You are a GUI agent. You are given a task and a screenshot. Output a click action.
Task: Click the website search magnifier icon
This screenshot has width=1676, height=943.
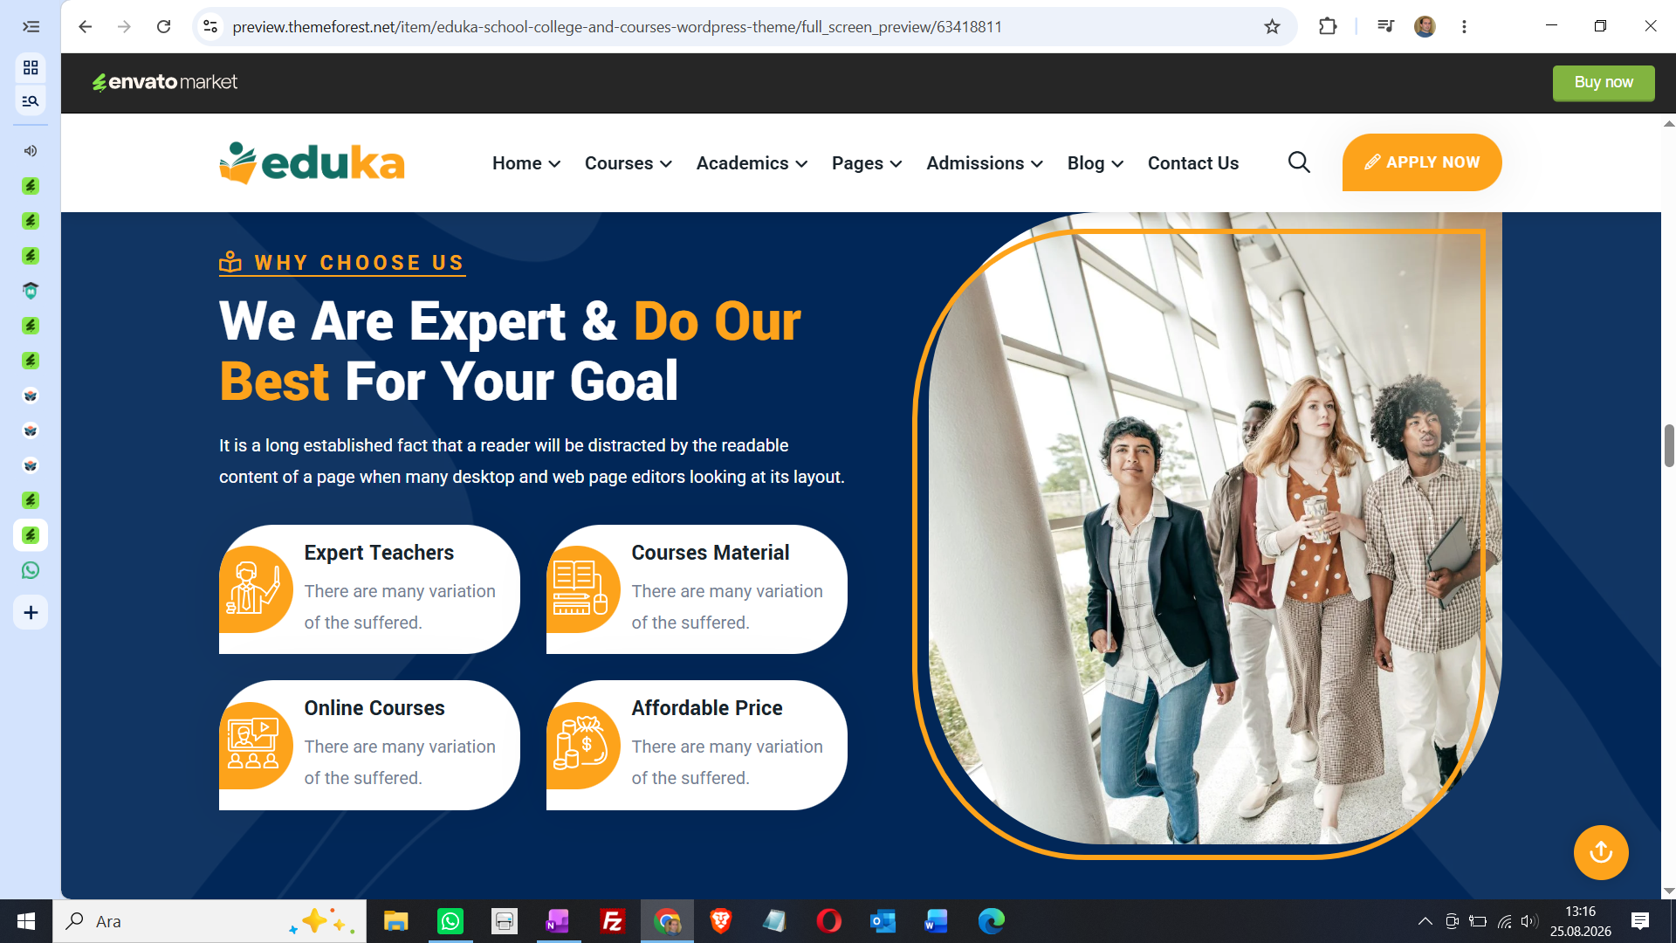(1299, 162)
